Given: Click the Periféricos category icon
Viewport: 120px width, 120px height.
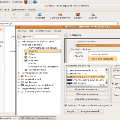Looking at the screenshot, I should coord(22,82).
